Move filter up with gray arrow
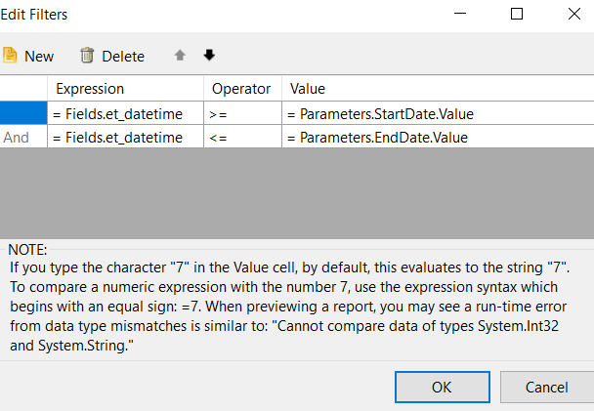This screenshot has height=411, width=594. 180,56
